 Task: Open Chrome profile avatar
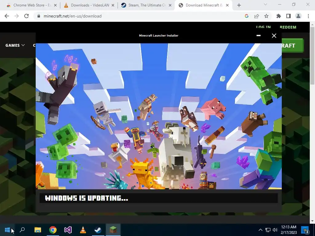coord(298,16)
